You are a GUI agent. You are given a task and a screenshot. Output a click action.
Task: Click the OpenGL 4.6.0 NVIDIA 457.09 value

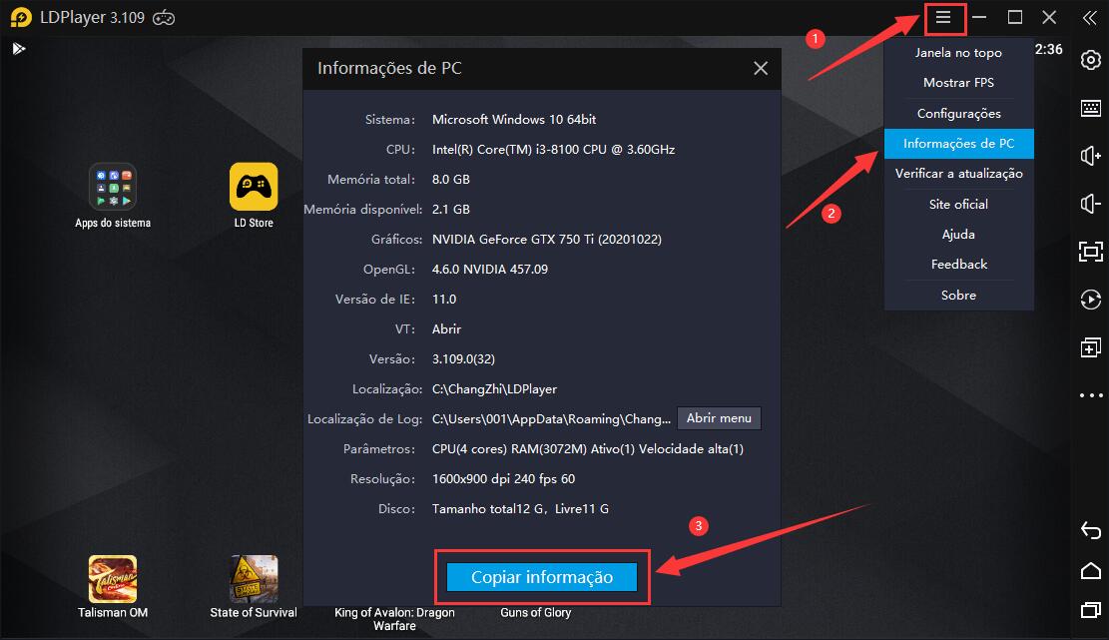tap(489, 269)
